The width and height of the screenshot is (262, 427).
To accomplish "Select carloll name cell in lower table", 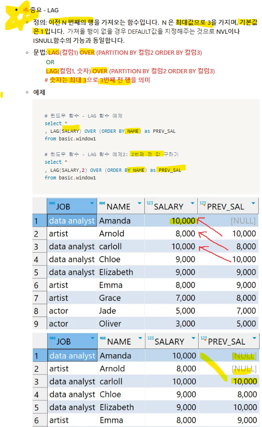I will click(x=121, y=381).
